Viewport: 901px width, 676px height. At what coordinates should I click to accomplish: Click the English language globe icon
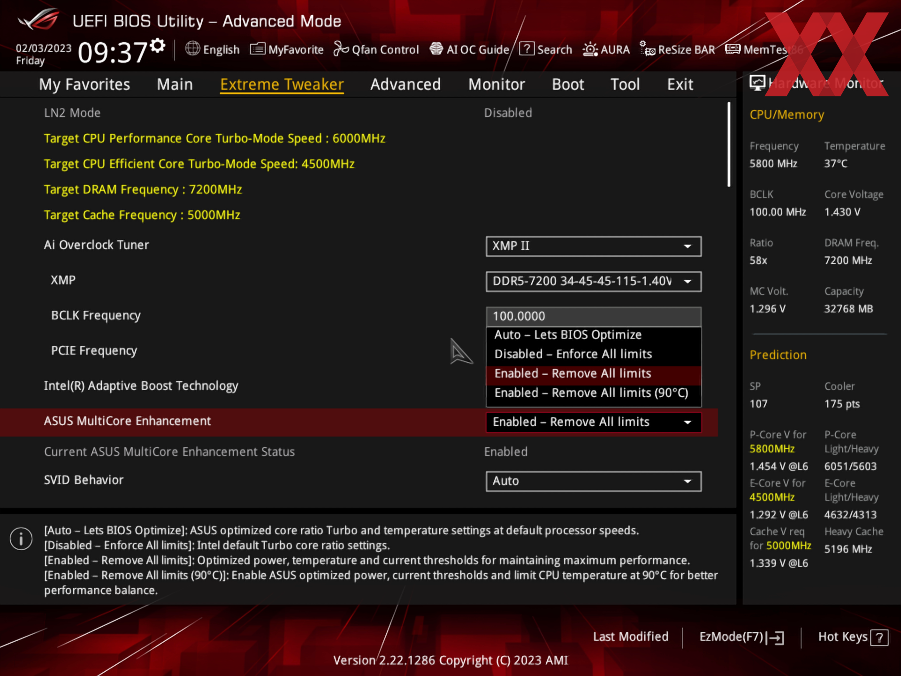pos(192,49)
